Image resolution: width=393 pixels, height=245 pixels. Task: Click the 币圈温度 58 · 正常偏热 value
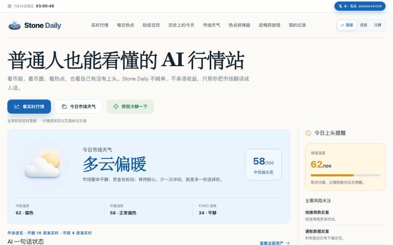coord(123,213)
